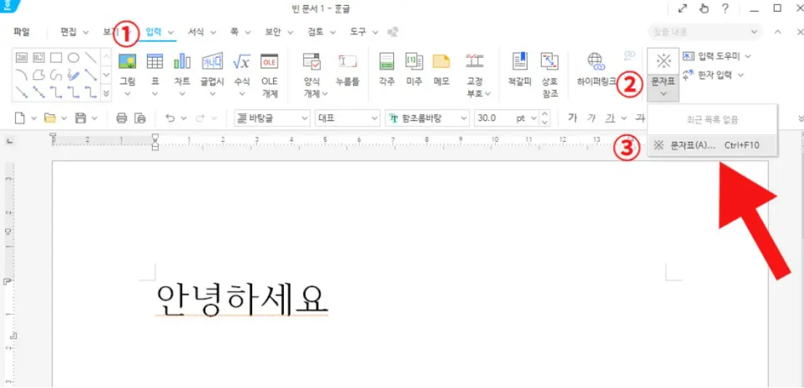Toggle italic 가 formatting
Viewport: 804px width, 388px height.
(591, 118)
